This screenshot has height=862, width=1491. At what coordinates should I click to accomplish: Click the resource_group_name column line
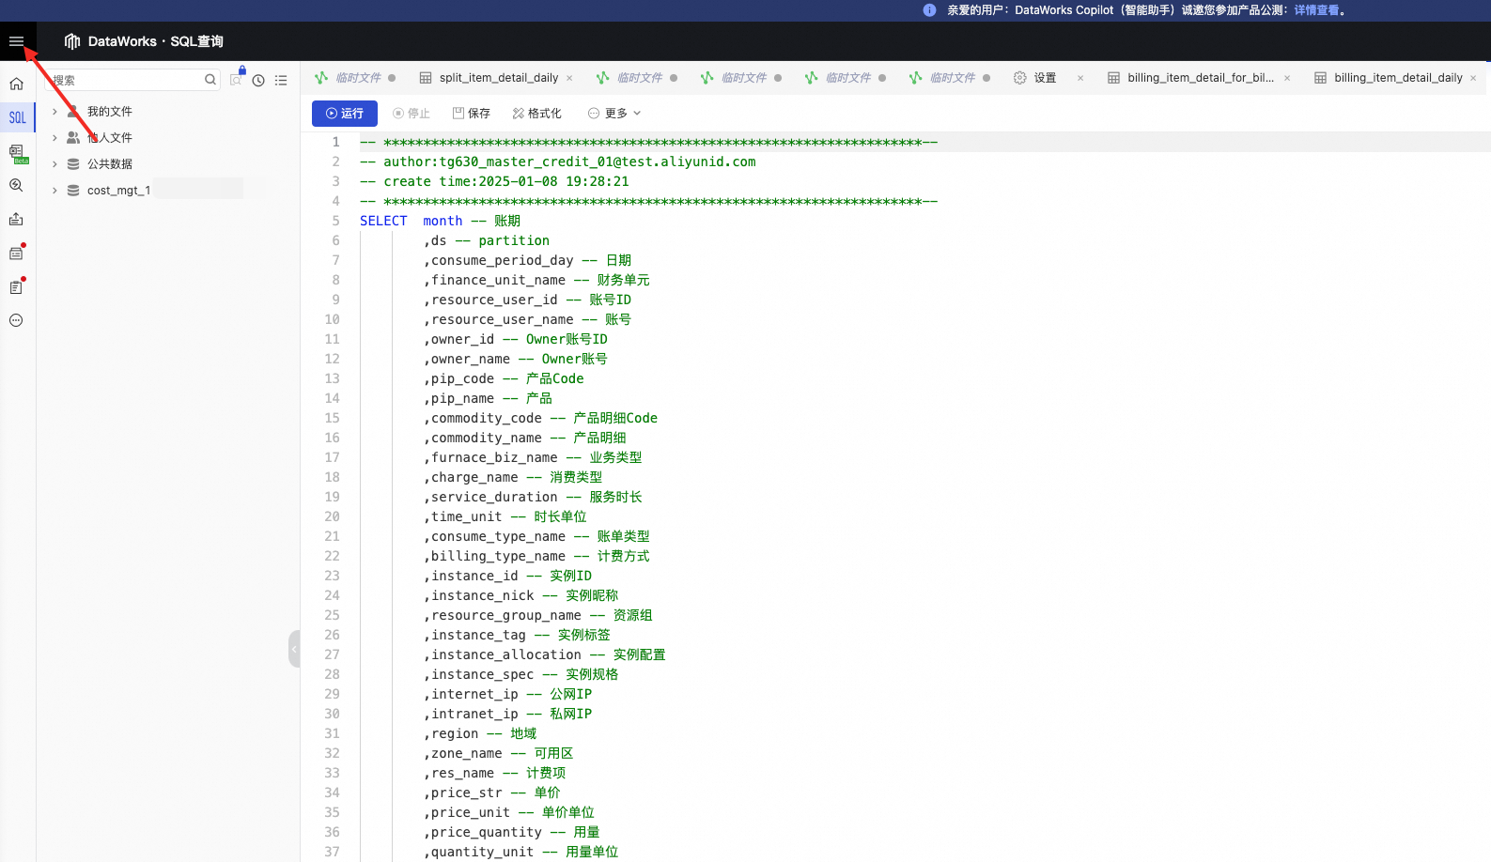537,615
